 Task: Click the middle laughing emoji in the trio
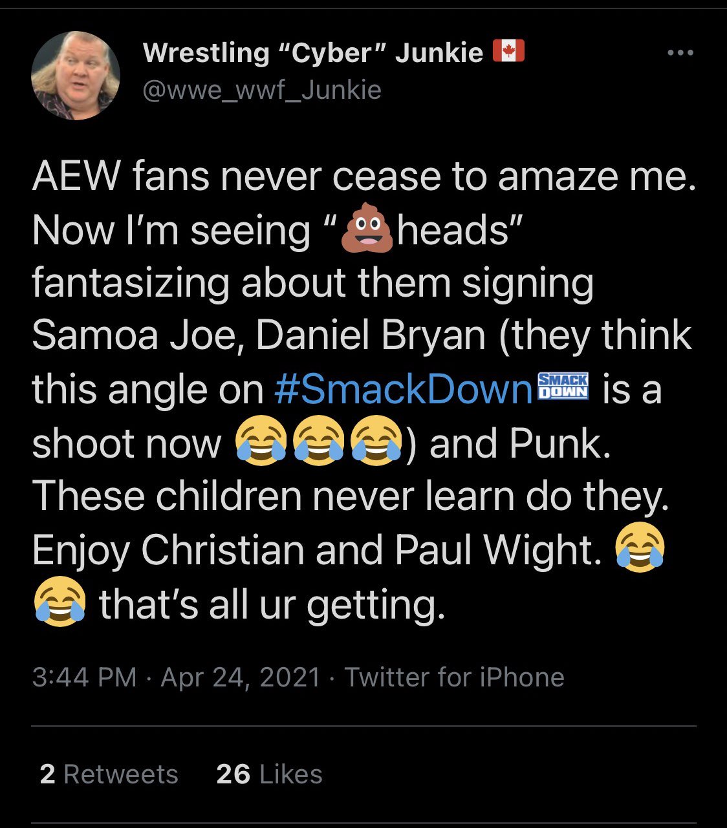click(319, 443)
